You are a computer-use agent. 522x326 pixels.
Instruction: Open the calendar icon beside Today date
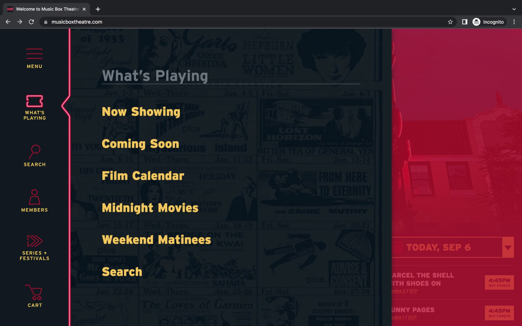point(397,247)
